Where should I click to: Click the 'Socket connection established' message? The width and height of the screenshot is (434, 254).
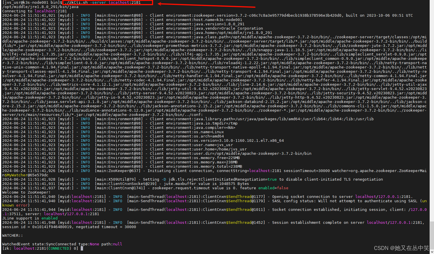306,209
